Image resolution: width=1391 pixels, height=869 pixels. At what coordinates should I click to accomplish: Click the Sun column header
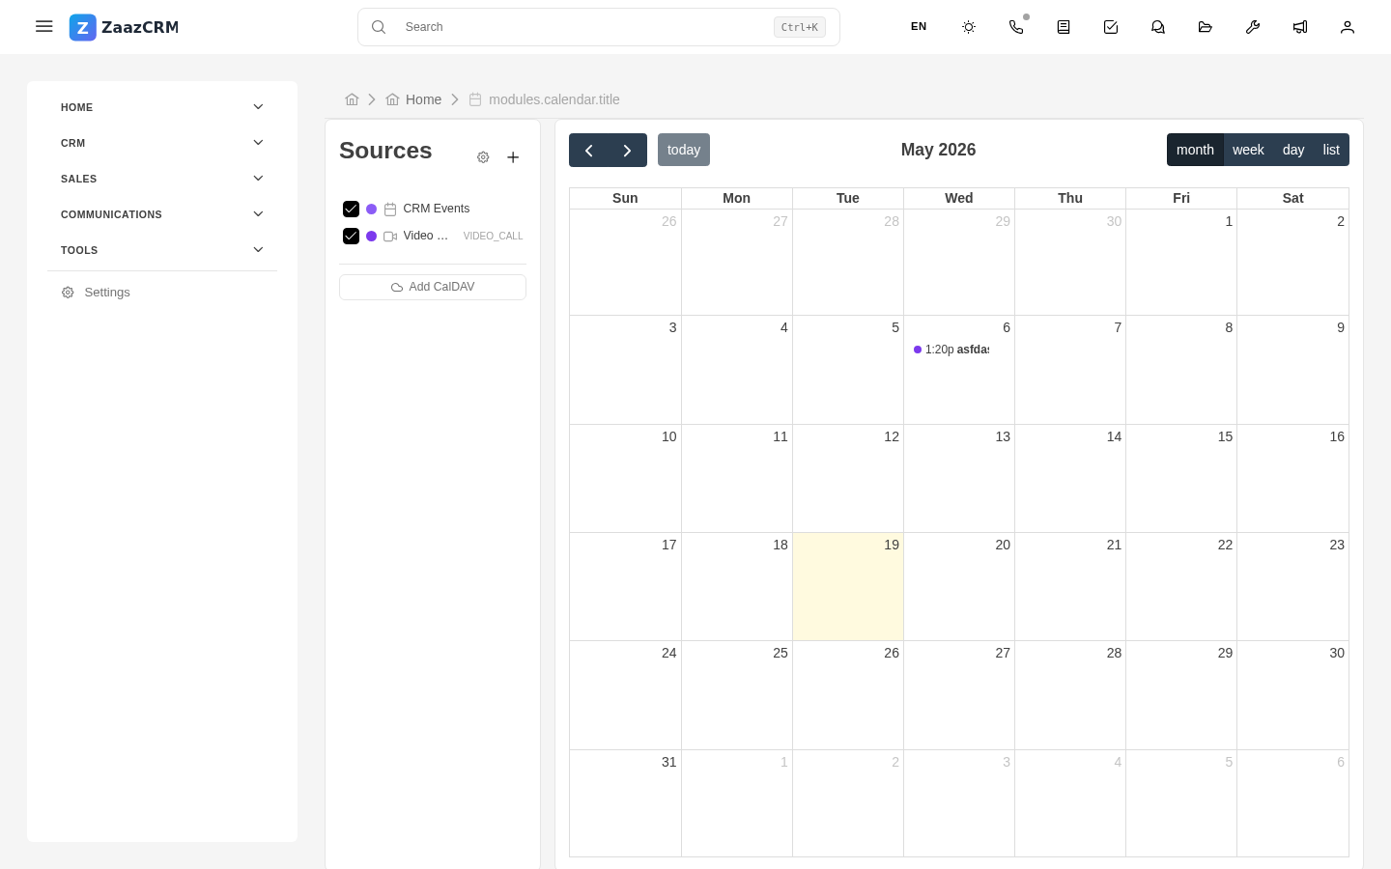(x=625, y=198)
